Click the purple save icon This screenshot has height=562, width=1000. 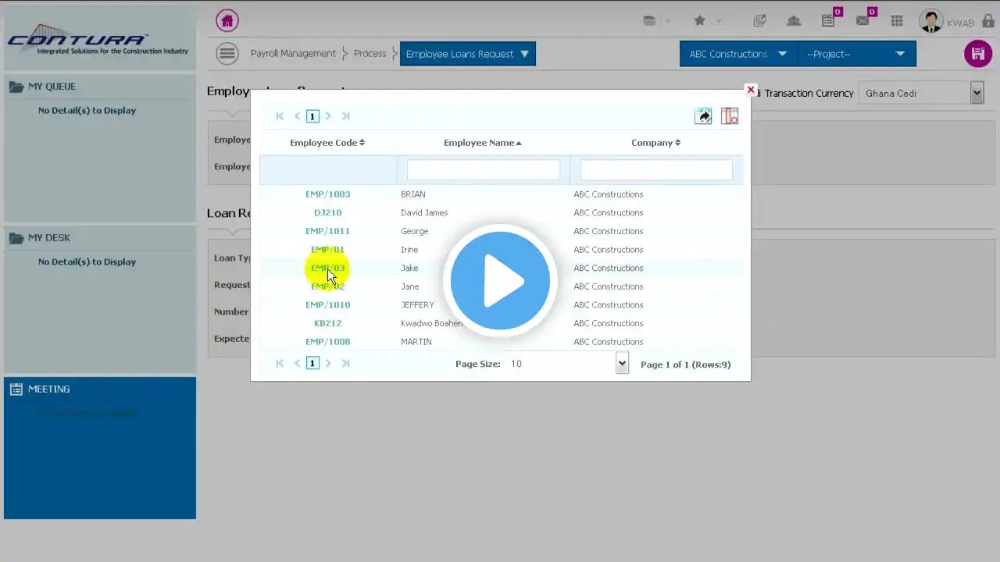tap(977, 54)
